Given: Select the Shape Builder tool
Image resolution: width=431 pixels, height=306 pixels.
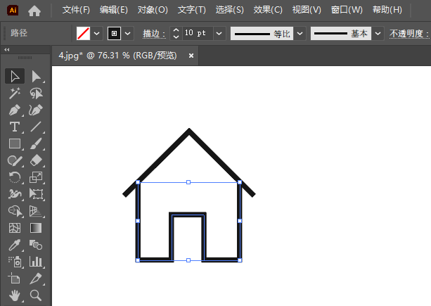Looking at the screenshot, I should point(15,211).
